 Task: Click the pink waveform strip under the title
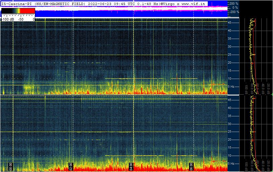134,9
